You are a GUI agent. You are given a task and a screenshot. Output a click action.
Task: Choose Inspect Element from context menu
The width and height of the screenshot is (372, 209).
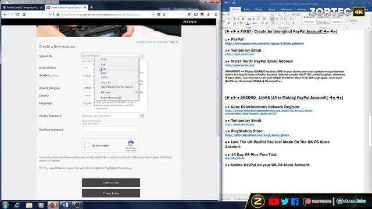116,98
